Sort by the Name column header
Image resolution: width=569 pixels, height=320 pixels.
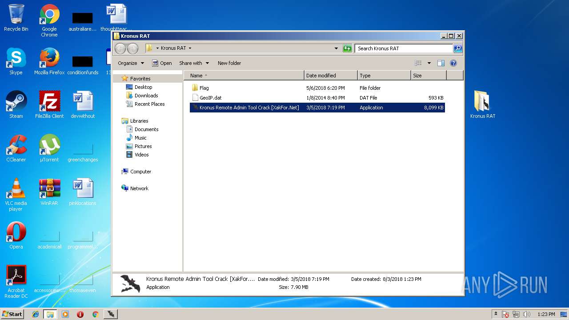pyautogui.click(x=244, y=76)
